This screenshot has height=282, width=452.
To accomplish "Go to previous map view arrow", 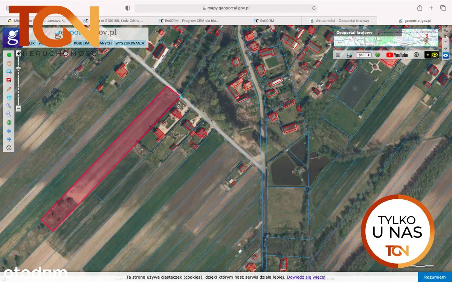I will click(9, 131).
